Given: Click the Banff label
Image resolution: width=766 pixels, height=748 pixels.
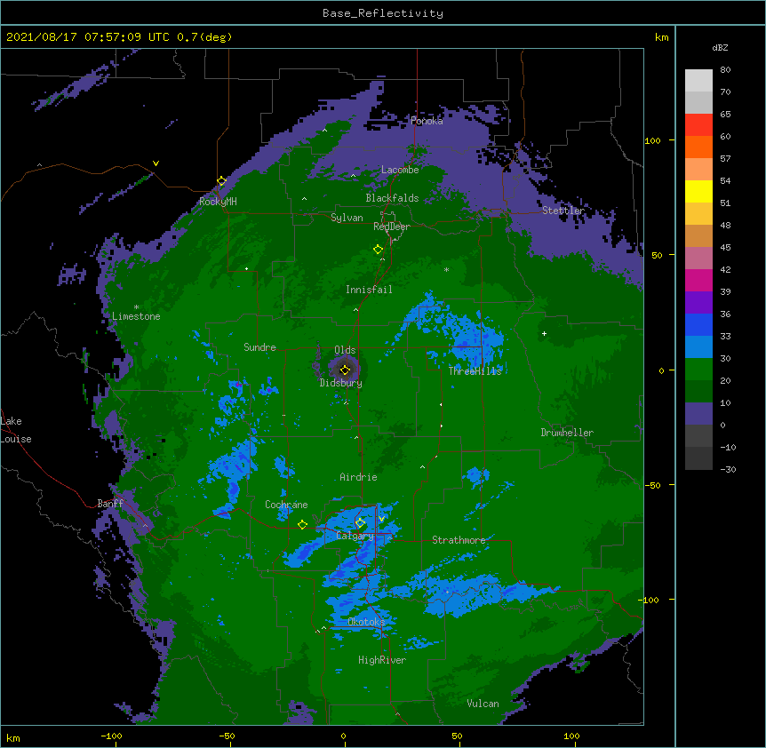Looking at the screenshot, I should (x=110, y=504).
